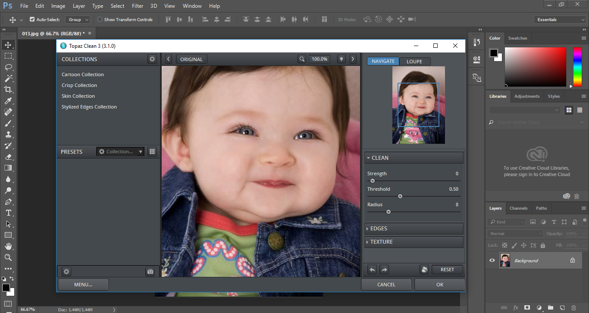Click the snapshot camera icon in presets
The width and height of the screenshot is (589, 313).
coord(150,272)
